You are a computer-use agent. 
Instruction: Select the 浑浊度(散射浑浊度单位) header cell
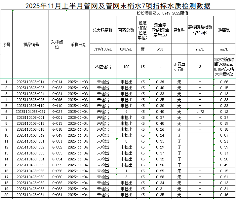(x=160, y=30)
